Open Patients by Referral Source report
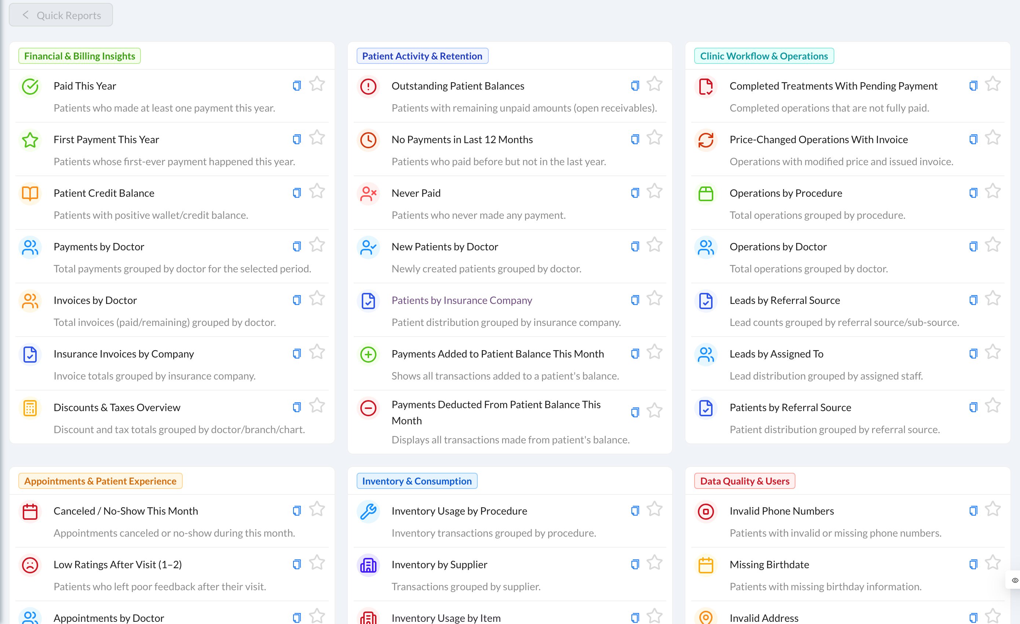The height and width of the screenshot is (624, 1020). pyautogui.click(x=790, y=407)
